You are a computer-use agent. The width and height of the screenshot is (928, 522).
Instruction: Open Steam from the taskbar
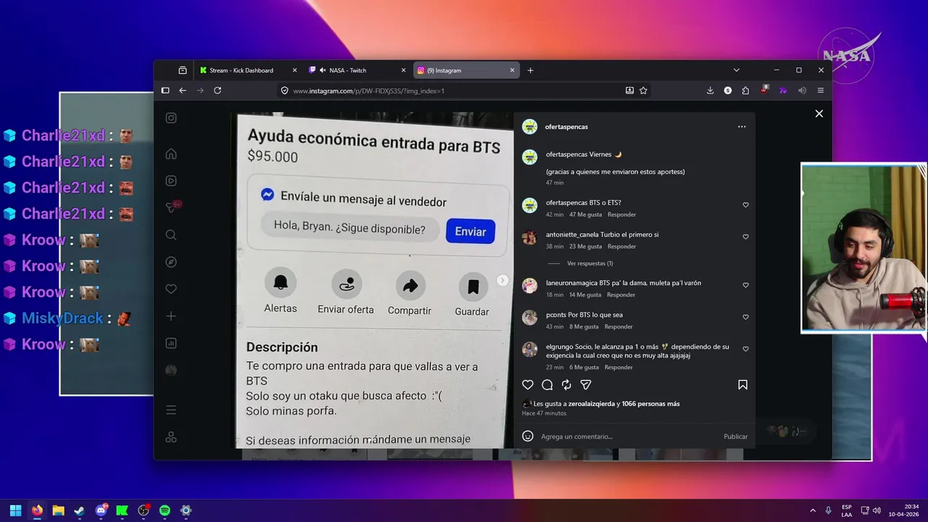[80, 510]
